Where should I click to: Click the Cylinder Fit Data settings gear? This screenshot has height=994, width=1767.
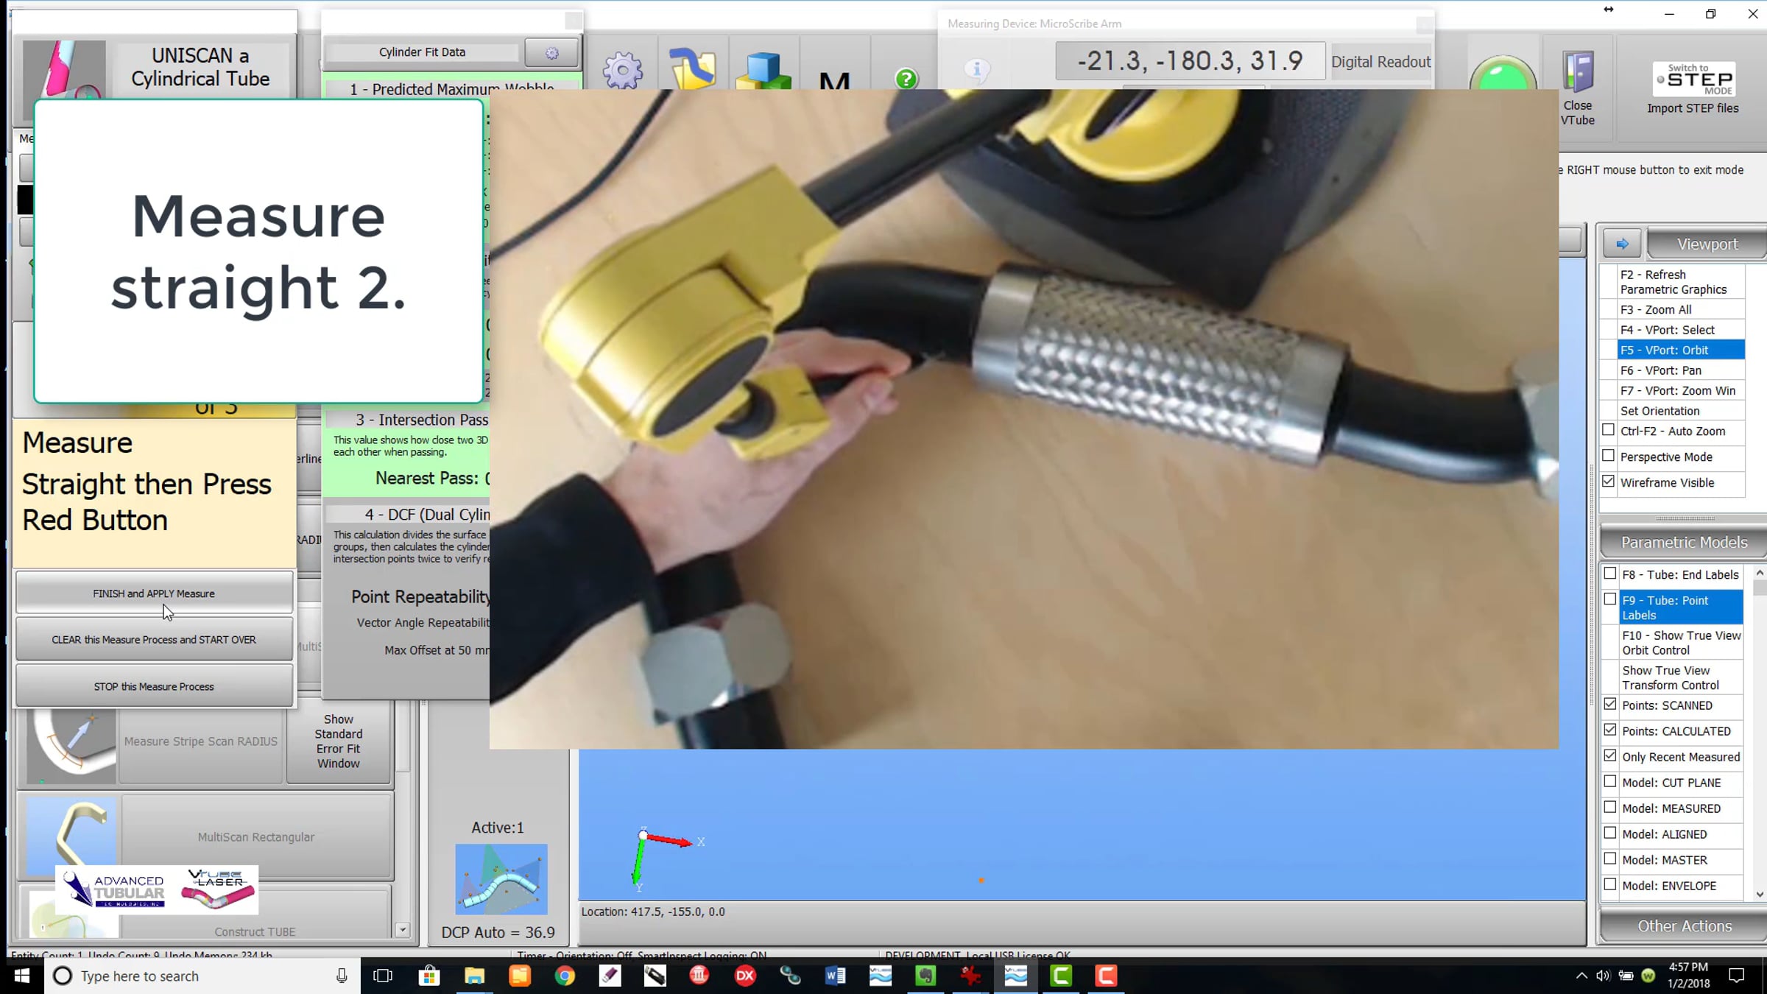[x=551, y=53]
